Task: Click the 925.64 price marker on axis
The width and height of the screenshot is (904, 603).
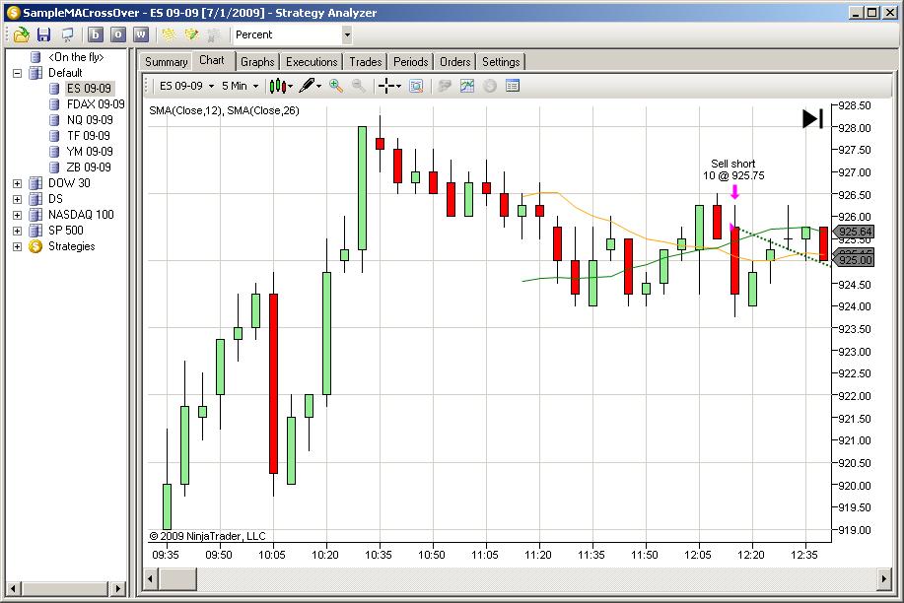Action: click(855, 232)
